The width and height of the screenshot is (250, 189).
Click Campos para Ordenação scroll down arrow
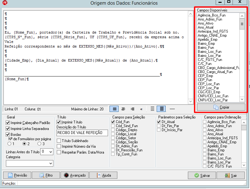tap(244, 165)
